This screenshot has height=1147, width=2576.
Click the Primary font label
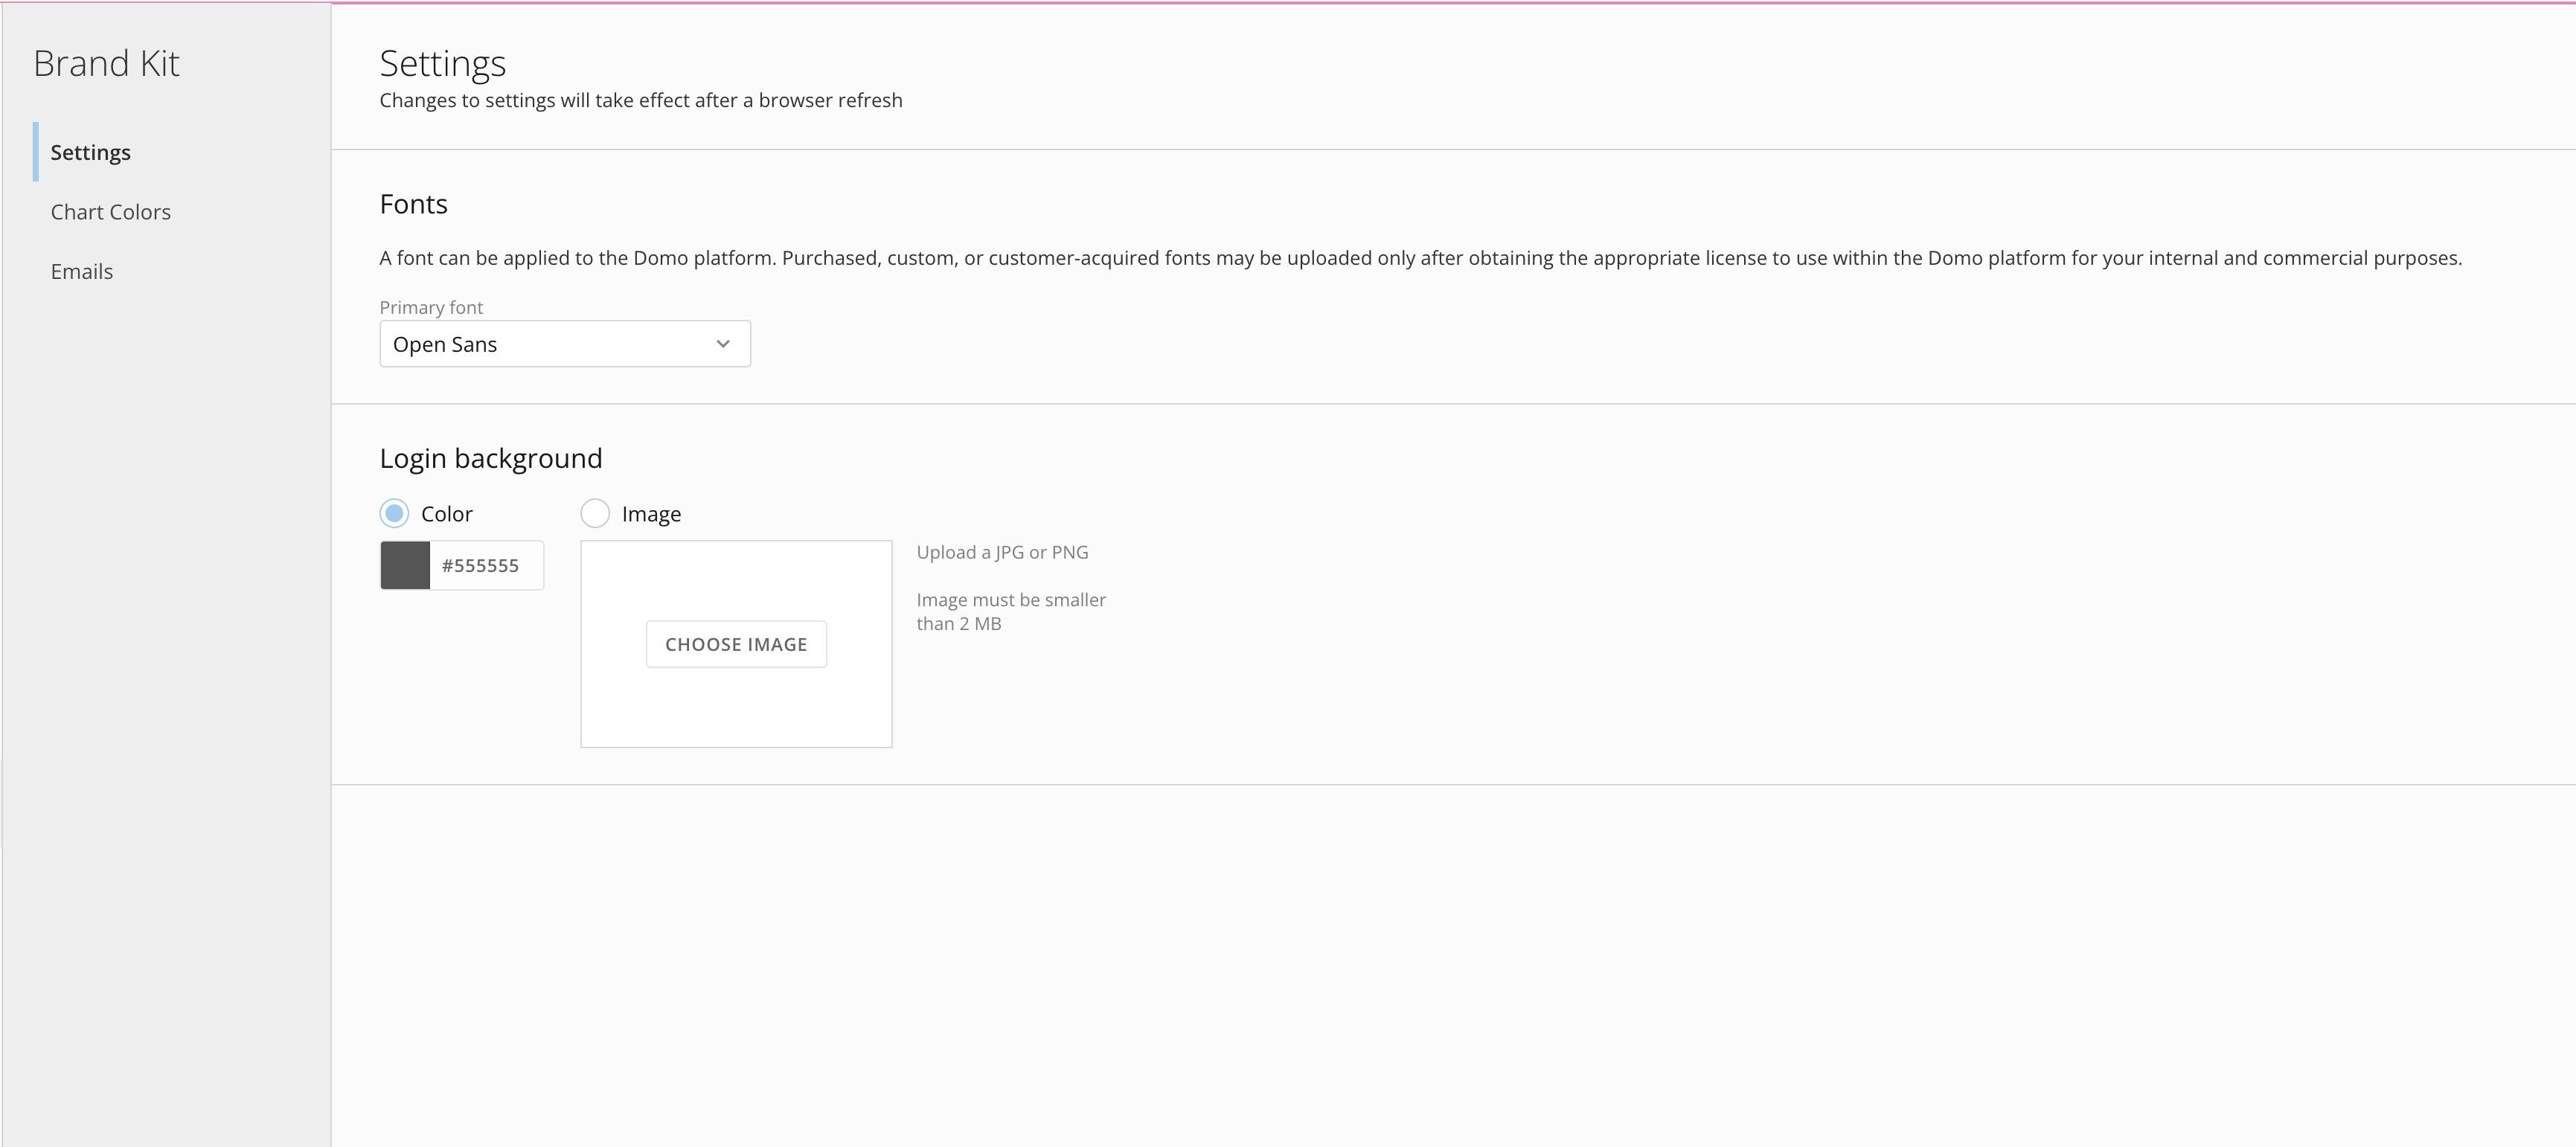coord(430,306)
